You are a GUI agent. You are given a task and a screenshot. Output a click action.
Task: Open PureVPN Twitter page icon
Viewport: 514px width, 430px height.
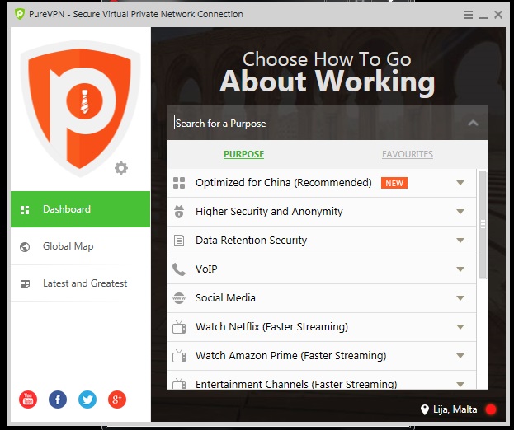(x=87, y=400)
